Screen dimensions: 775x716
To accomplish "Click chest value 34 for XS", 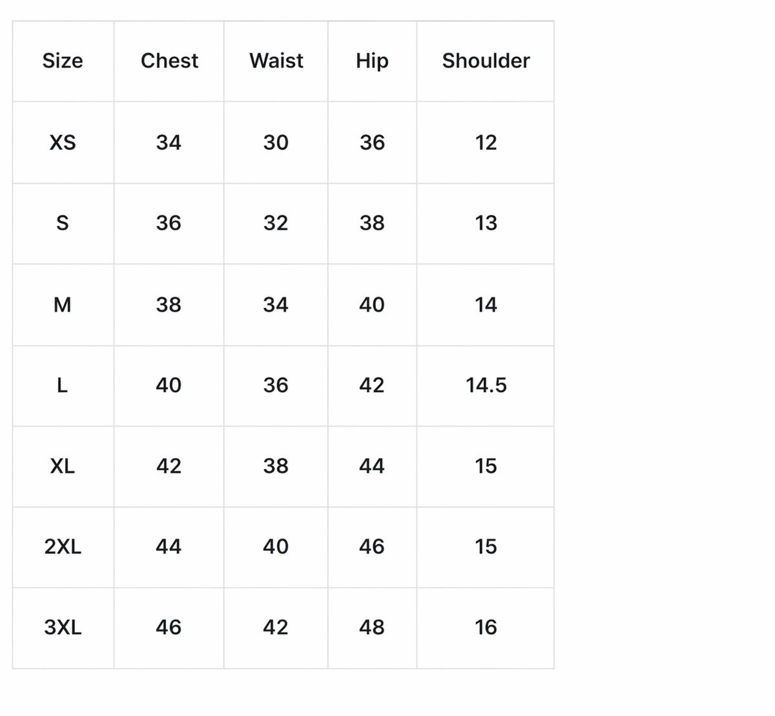I will pos(169,142).
